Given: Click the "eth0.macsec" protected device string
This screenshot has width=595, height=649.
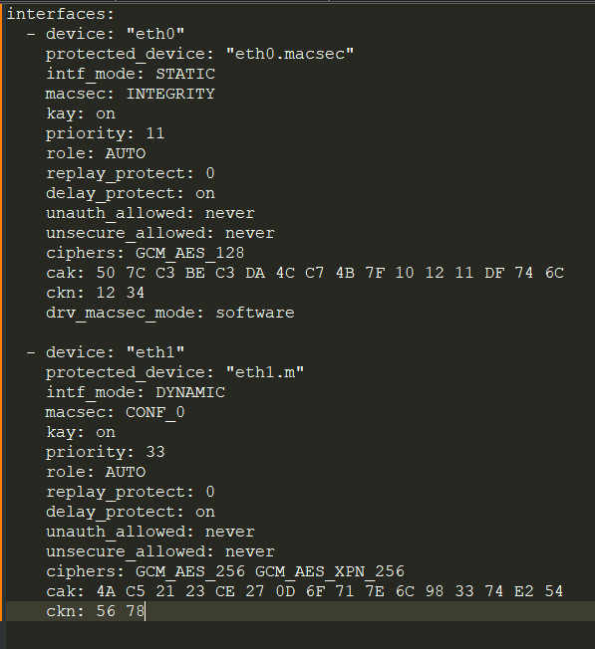Looking at the screenshot, I should [290, 54].
